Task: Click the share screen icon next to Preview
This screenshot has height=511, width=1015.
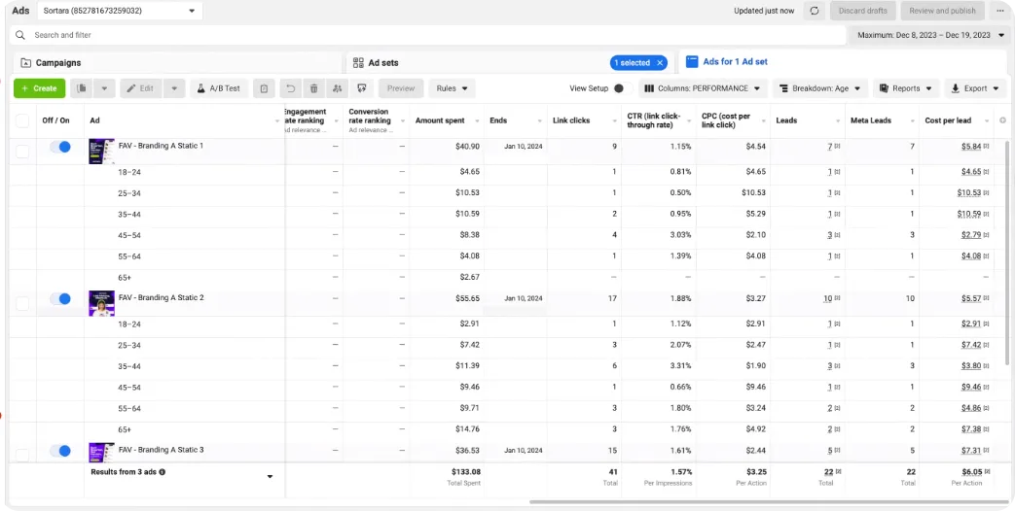Action: [x=362, y=88]
